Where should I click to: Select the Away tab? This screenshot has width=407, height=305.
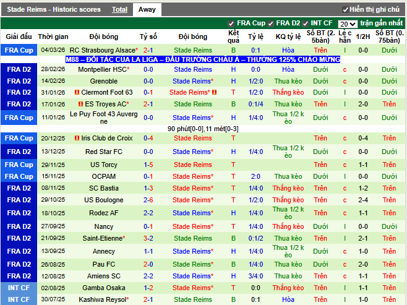coord(147,10)
